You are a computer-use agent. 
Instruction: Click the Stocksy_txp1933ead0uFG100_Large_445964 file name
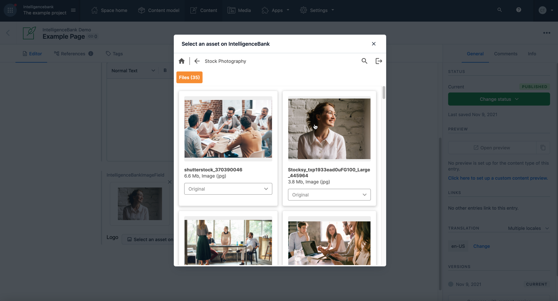[329, 173]
